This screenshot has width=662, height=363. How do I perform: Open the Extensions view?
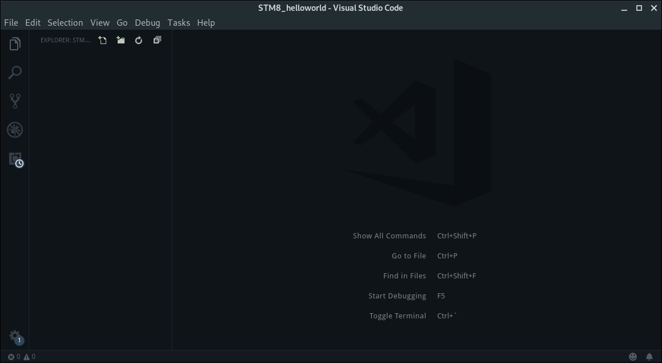coord(15,159)
